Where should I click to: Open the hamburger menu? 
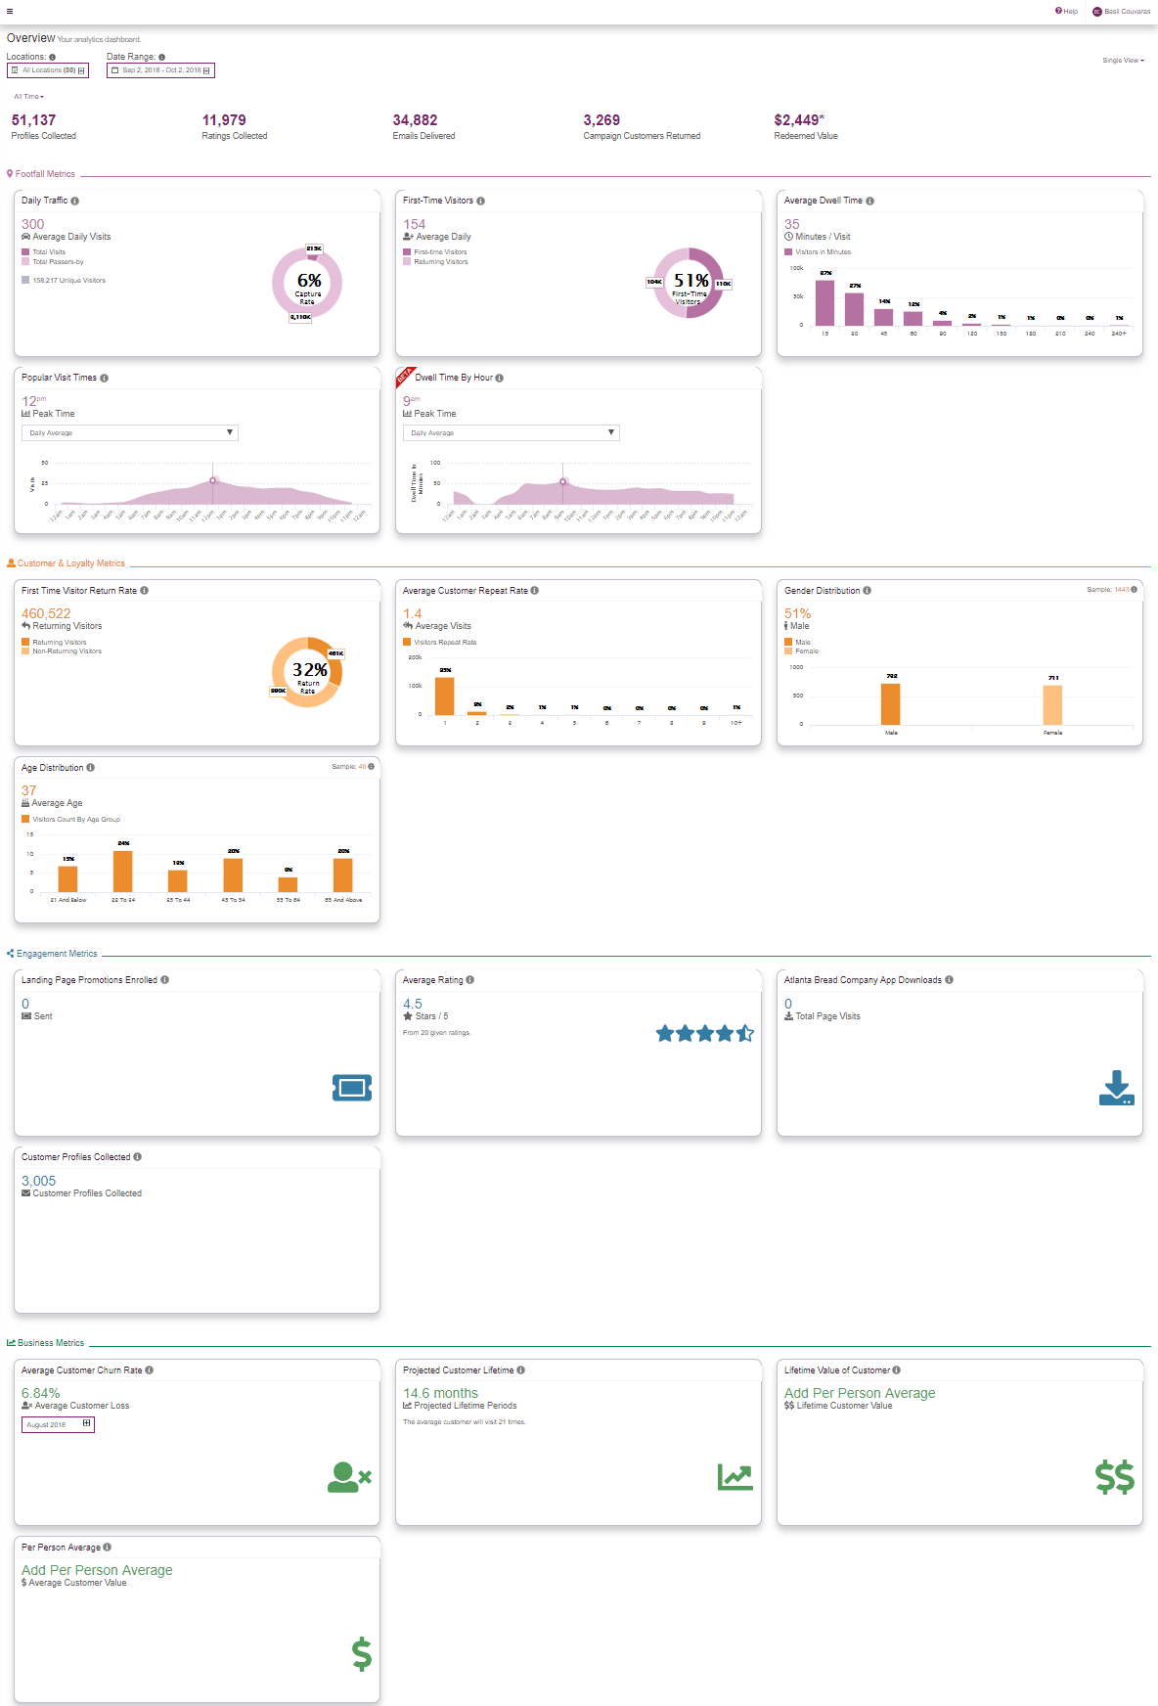[10, 12]
